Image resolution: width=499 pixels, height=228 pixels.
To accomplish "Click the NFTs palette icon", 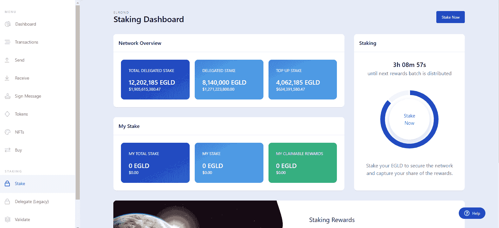I will click(8, 132).
